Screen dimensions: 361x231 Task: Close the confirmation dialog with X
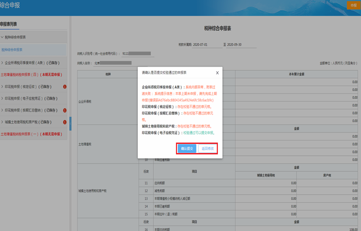tap(217, 73)
